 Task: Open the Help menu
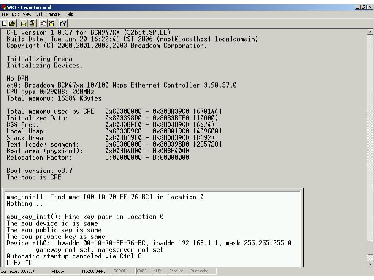(69, 14)
